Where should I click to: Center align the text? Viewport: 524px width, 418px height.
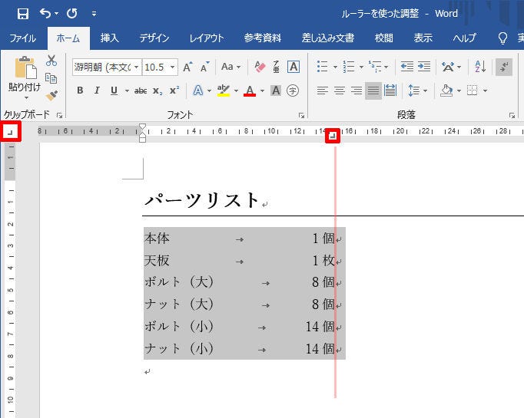(340, 91)
